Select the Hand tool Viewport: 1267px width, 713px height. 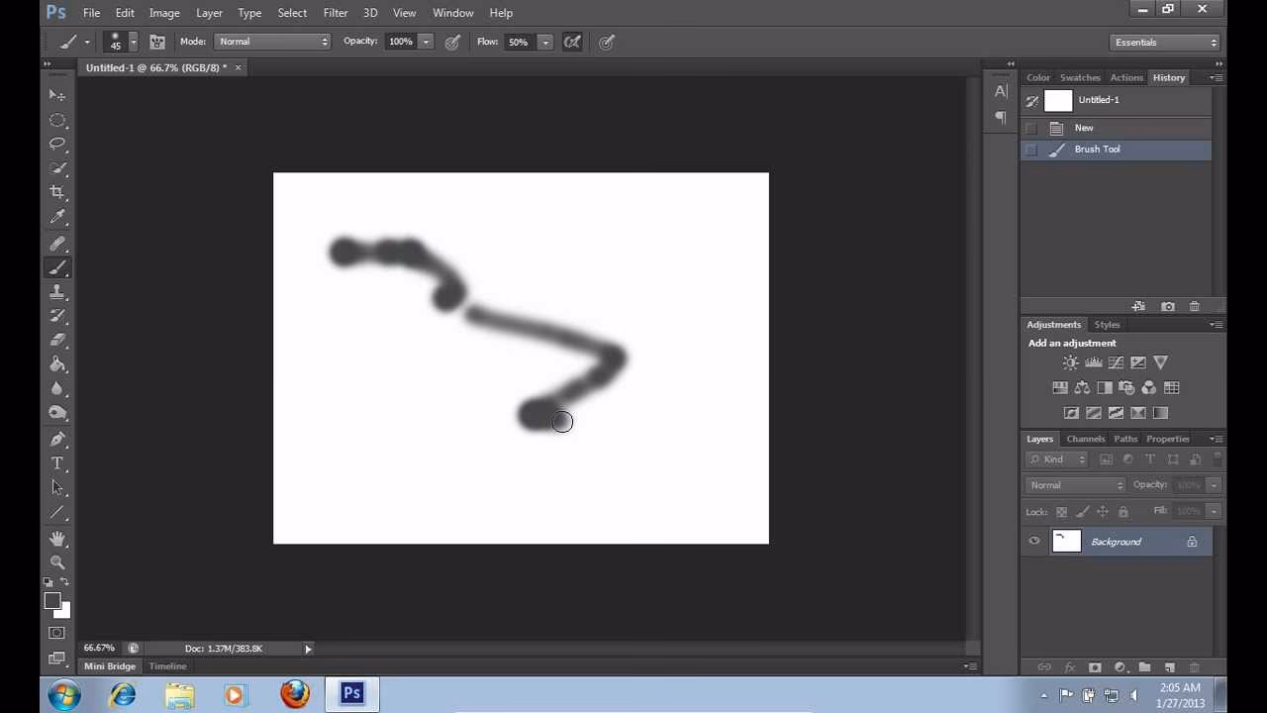[56, 537]
